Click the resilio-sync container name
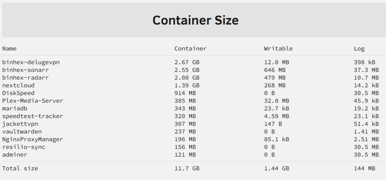386x180 pixels. pyautogui.click(x=24, y=147)
